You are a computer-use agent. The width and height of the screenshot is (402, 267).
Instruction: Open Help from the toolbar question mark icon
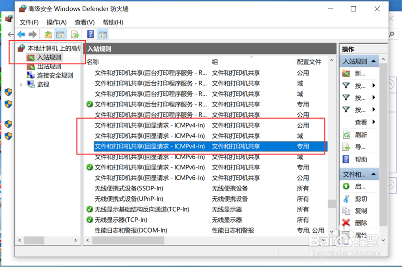click(90, 34)
